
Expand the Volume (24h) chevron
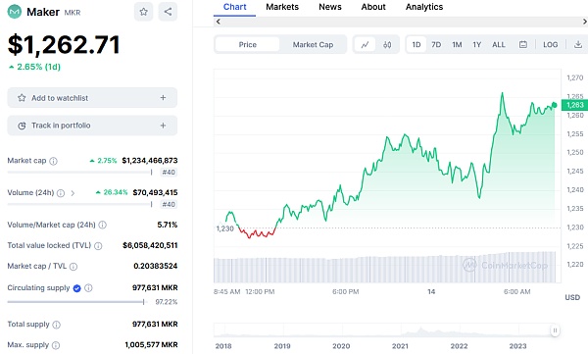[x=73, y=193]
